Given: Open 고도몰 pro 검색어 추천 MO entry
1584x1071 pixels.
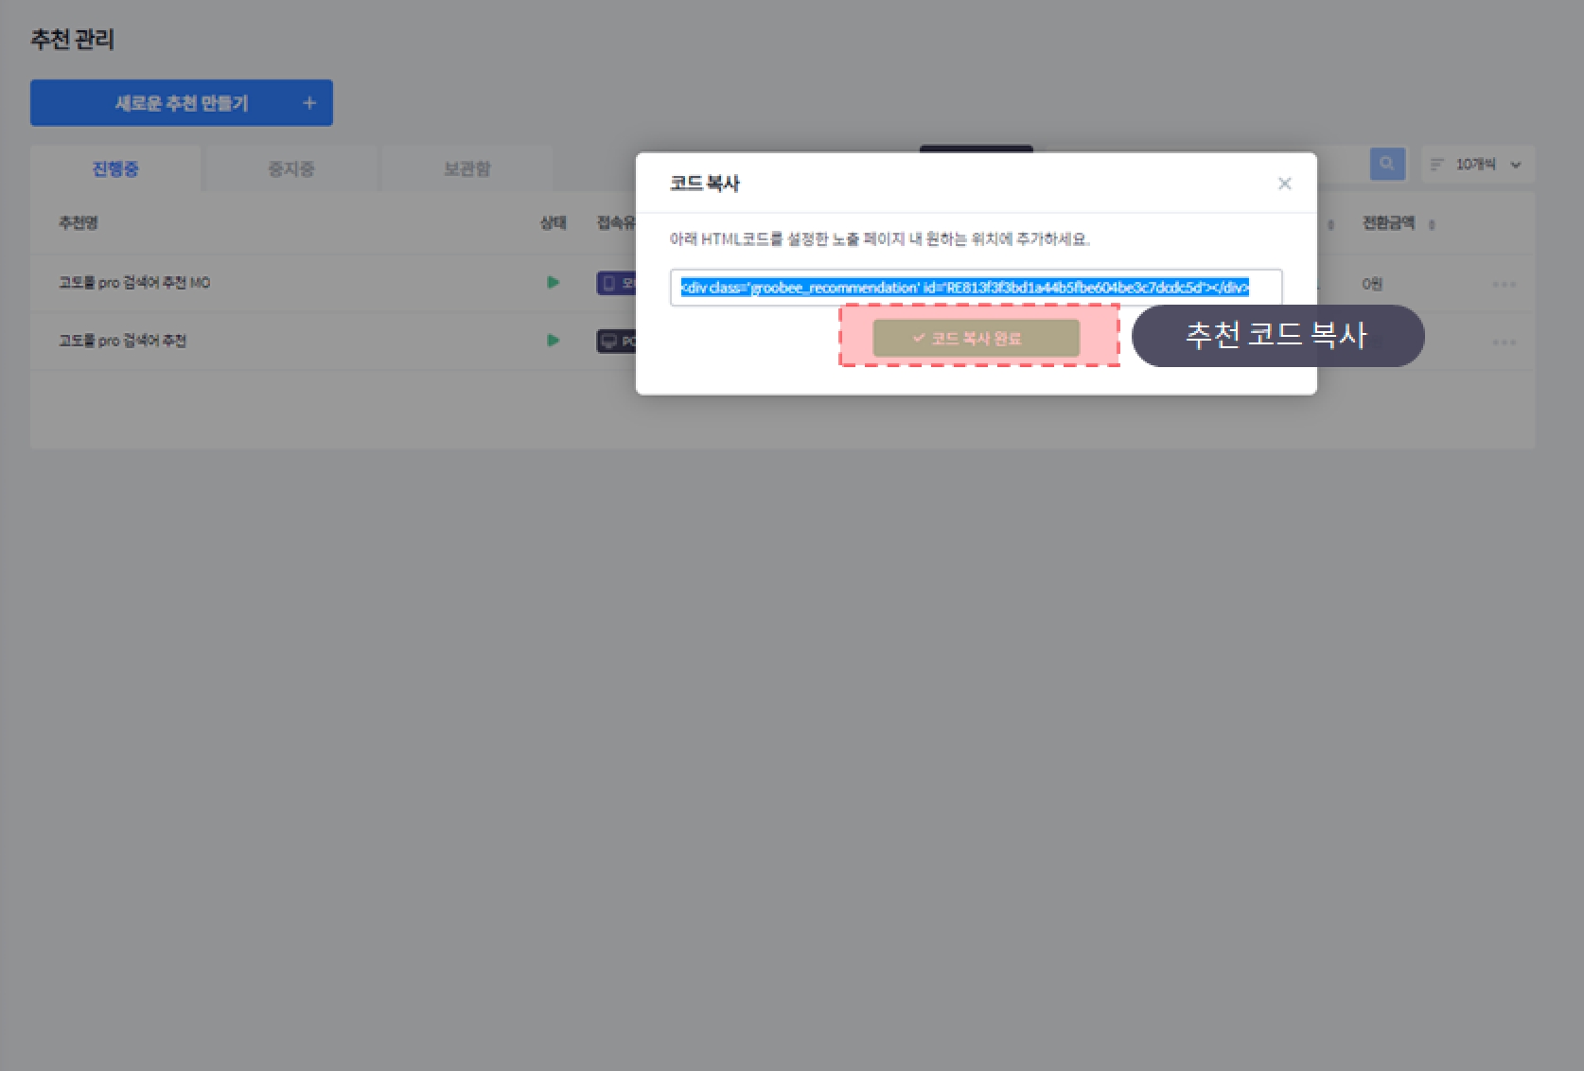Looking at the screenshot, I should (134, 283).
